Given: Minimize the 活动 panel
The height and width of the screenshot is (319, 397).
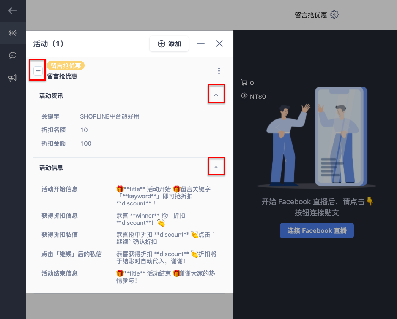Looking at the screenshot, I should [x=201, y=43].
